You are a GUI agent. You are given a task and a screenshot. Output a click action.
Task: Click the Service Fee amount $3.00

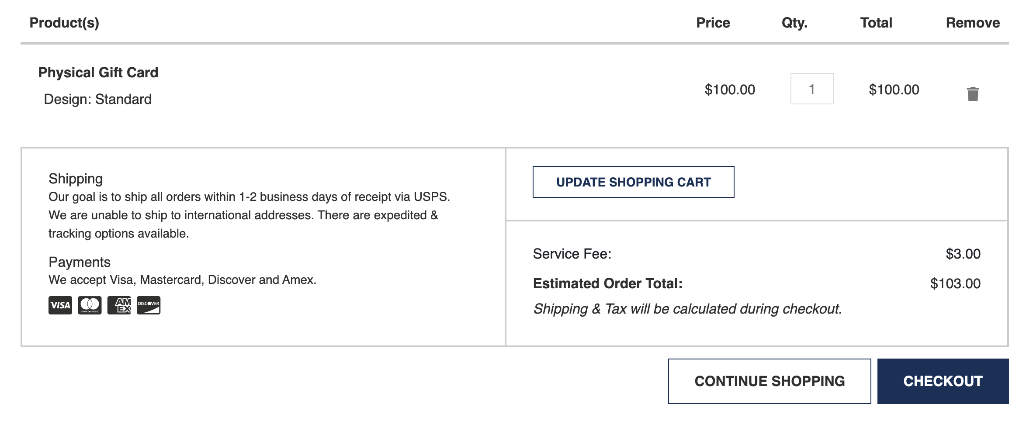(x=963, y=254)
